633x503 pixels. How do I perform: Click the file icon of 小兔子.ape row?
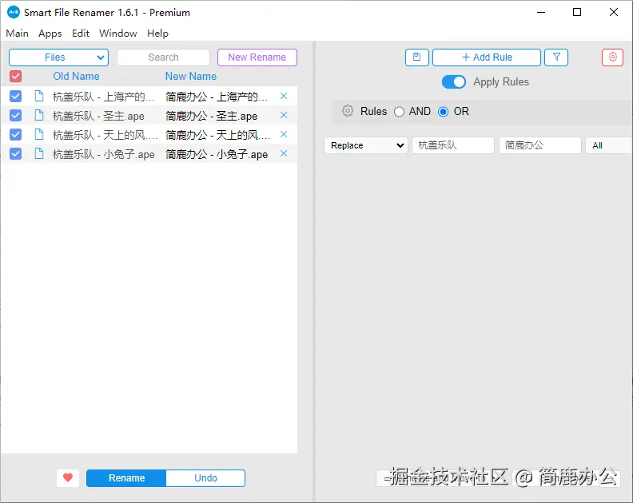pyautogui.click(x=38, y=153)
